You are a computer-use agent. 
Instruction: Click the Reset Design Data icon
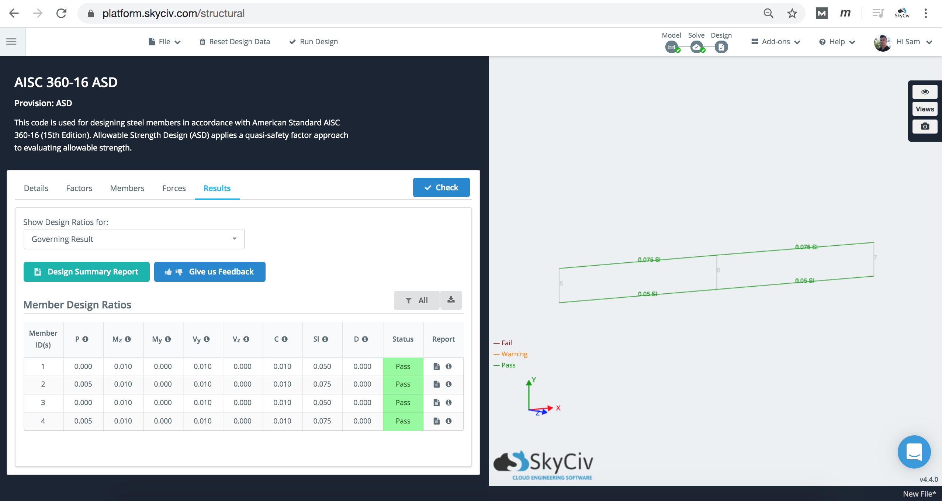coord(202,42)
